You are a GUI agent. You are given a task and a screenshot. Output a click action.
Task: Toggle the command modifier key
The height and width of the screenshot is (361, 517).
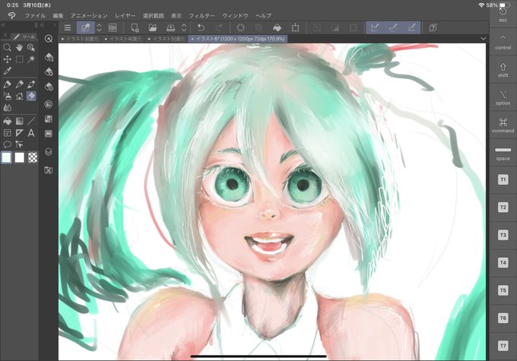[x=503, y=125]
